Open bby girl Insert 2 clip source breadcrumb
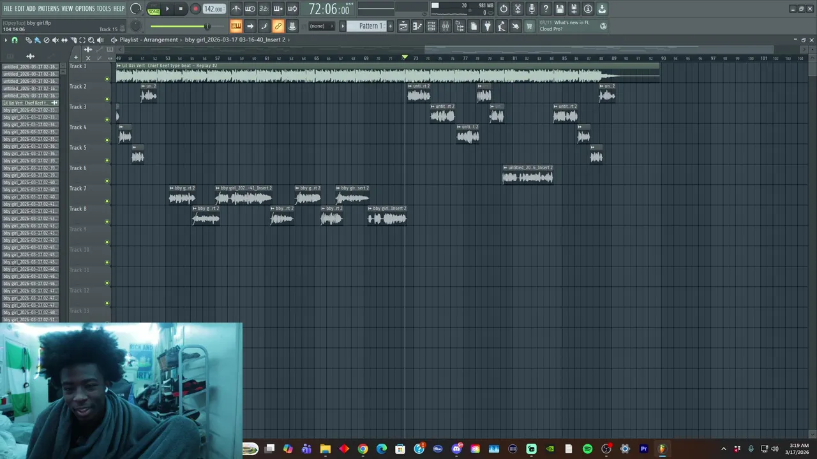The width and height of the screenshot is (817, 459). tap(235, 40)
